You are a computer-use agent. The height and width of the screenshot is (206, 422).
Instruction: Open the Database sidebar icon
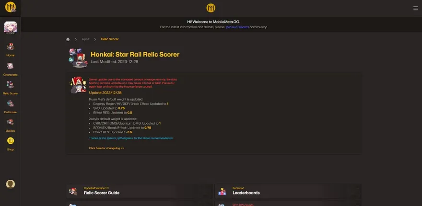tap(10, 104)
